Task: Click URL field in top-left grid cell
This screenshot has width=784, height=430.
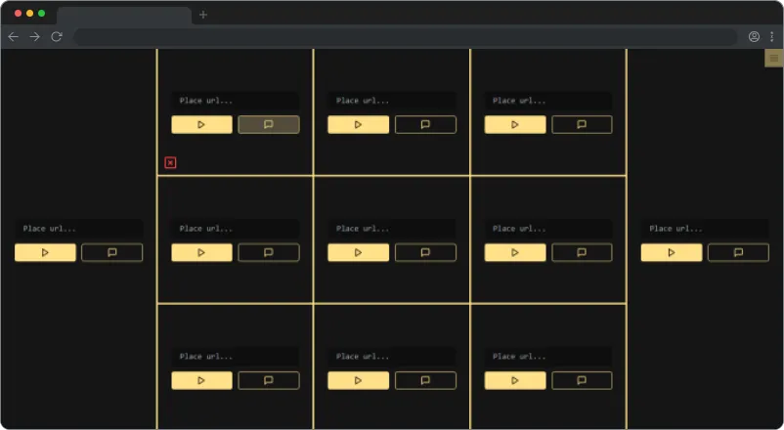Action: tap(235, 101)
